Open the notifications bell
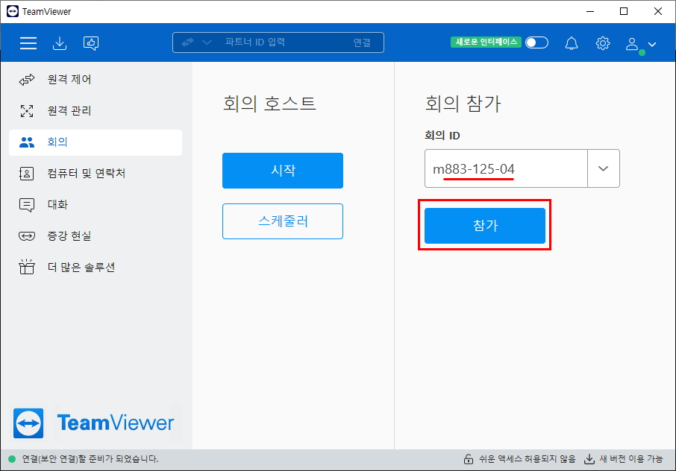The image size is (676, 471). (x=572, y=43)
